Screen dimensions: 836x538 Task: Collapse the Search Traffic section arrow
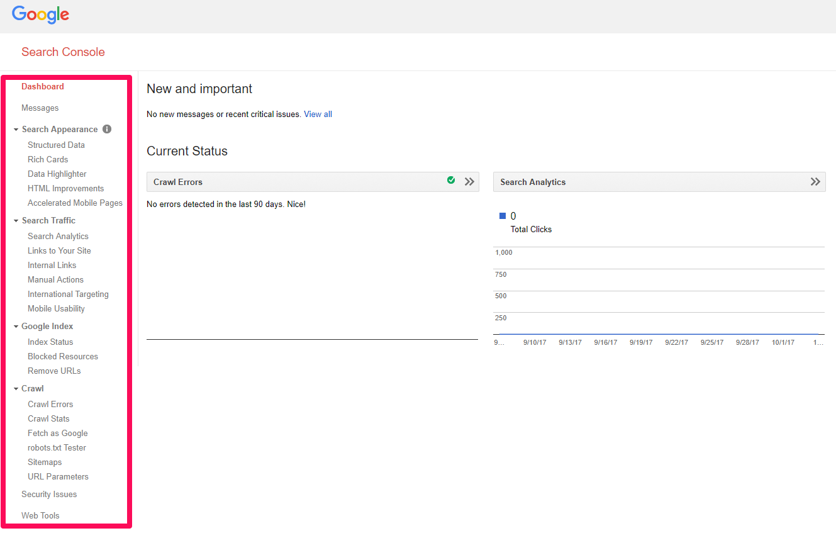[16, 221]
